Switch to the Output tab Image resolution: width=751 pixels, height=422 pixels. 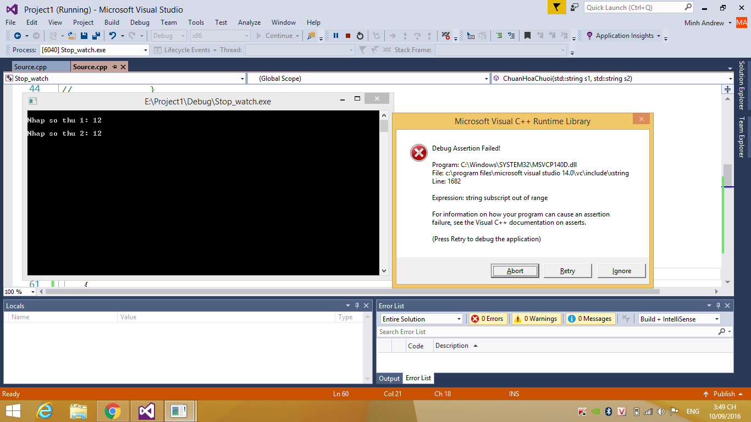point(389,378)
